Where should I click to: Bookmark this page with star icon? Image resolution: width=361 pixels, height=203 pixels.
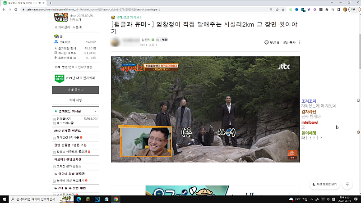[283, 9]
